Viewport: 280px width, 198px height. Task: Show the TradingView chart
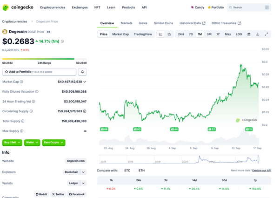click(143, 34)
